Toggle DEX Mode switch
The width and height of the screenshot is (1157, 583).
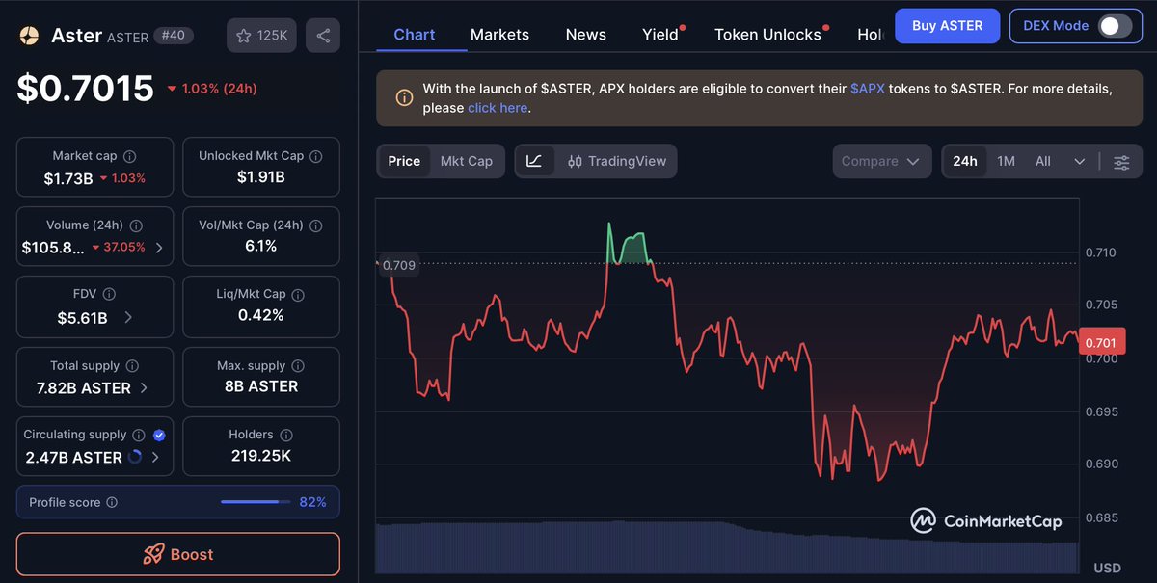pos(1116,26)
